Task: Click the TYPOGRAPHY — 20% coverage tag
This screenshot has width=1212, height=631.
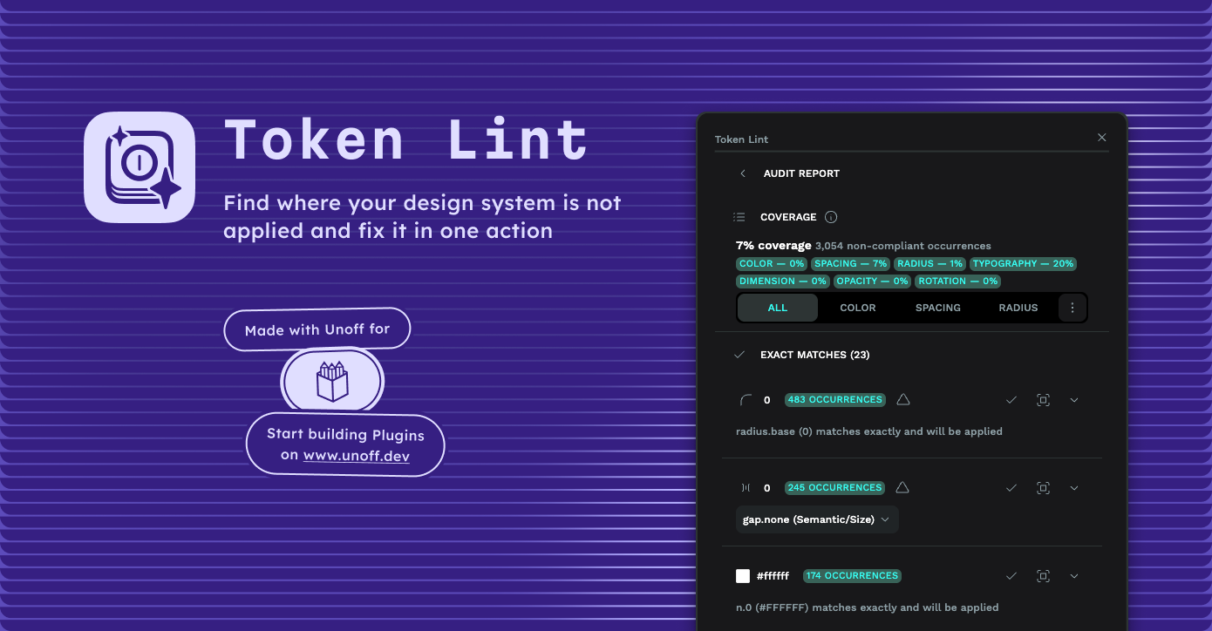Action: (x=1023, y=263)
